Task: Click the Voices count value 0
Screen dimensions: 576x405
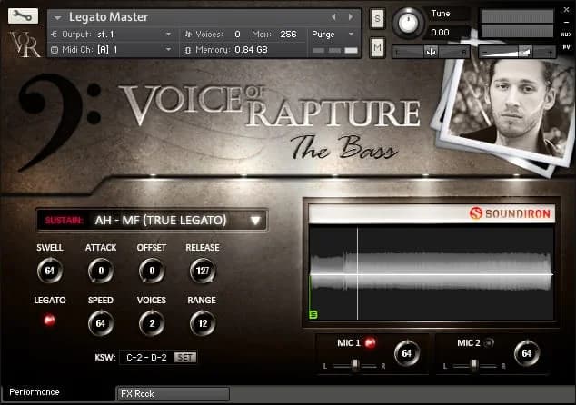Action: pos(237,35)
